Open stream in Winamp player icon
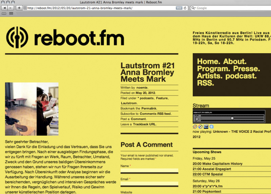271x194 pixels. pyautogui.click(x=195, y=127)
